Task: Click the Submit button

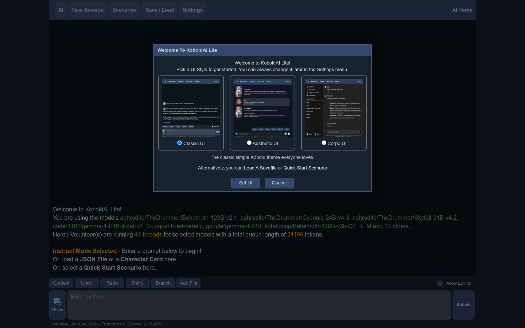Action: click(x=464, y=305)
